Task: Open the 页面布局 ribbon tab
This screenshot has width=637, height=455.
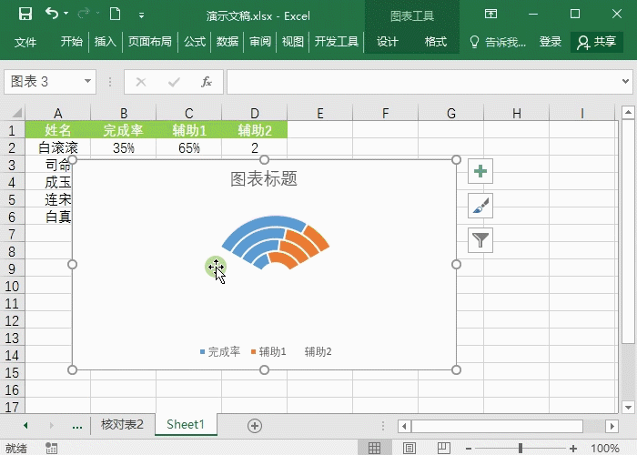Action: 150,42
